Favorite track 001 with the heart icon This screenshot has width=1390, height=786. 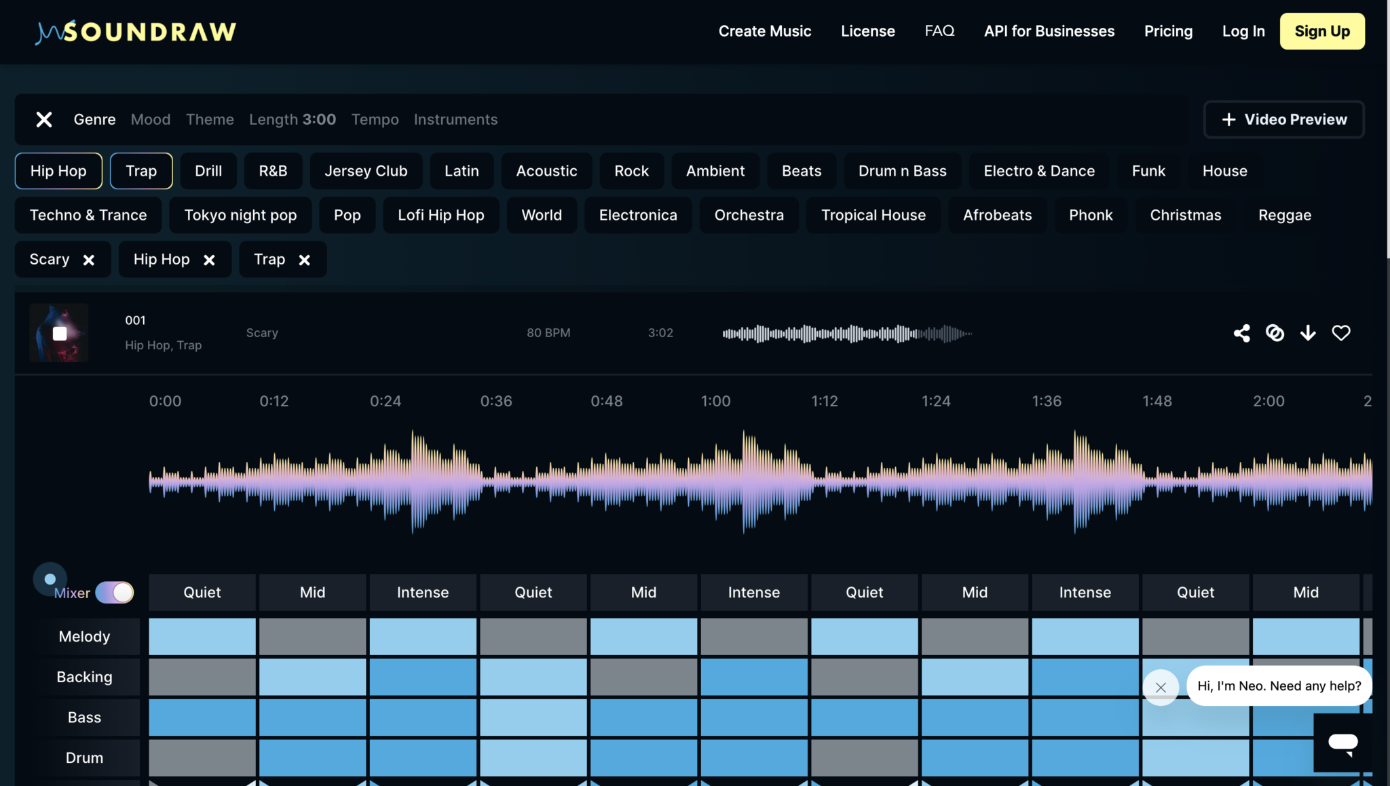coord(1340,333)
